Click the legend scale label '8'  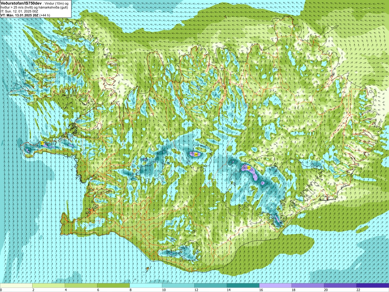(x=130, y=290)
